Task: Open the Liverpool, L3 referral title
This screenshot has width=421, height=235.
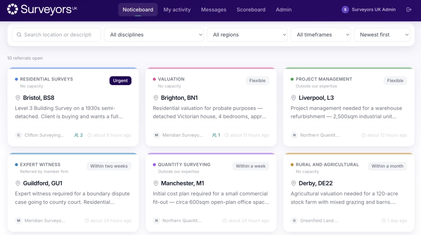Action: click(x=316, y=98)
